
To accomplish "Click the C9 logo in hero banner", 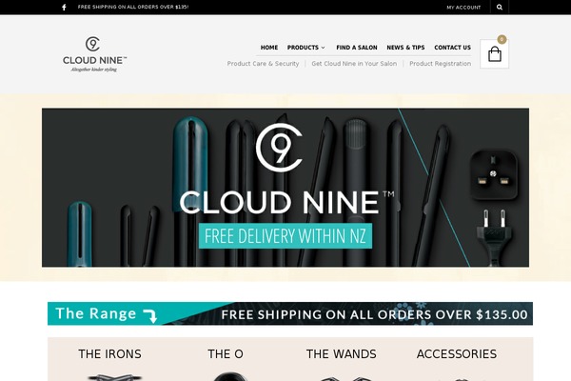I will coord(279,148).
